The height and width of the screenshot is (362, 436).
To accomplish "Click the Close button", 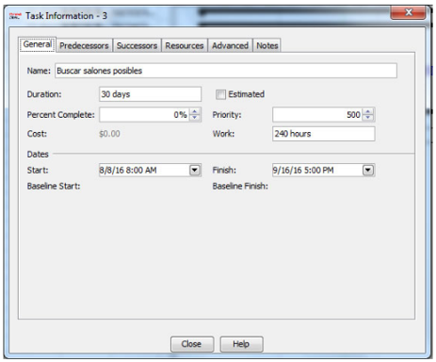I will pyautogui.click(x=192, y=344).
